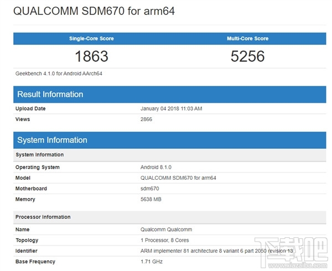332x271 pixels.
Task: Click the Views label
Action: point(23,119)
